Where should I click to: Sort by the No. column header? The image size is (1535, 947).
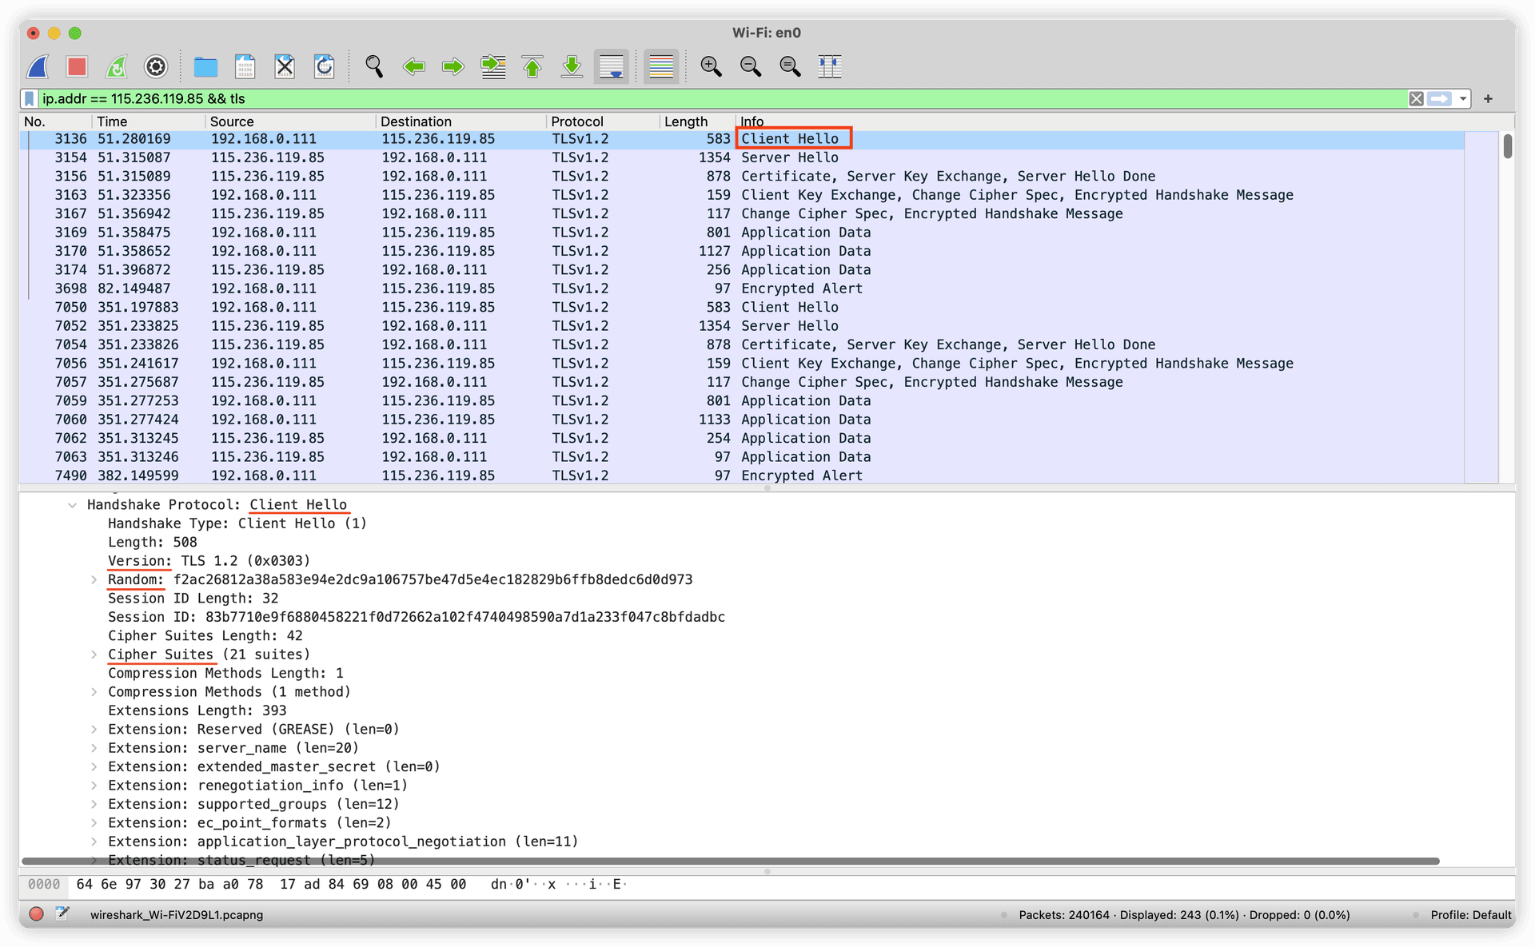56,121
